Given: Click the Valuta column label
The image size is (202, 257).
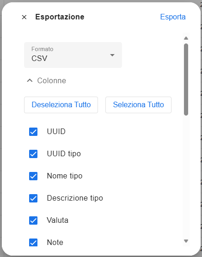Looking at the screenshot, I should click(x=57, y=220).
